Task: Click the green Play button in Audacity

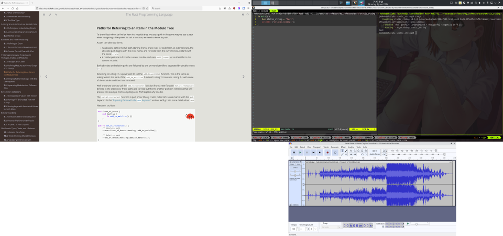Action: coord(300,153)
